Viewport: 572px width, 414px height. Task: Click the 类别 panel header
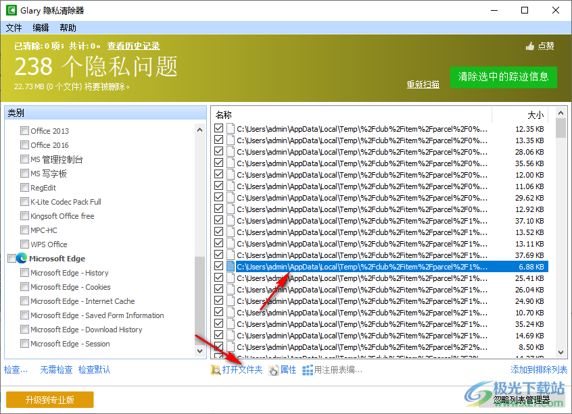coord(105,113)
